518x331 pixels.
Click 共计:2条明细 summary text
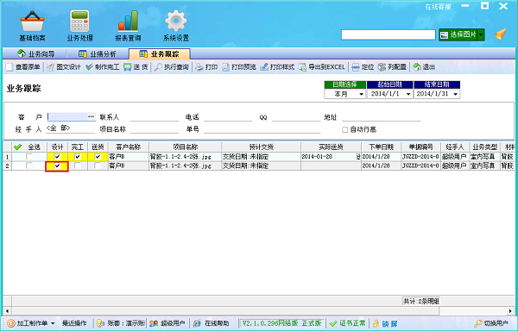pos(421,301)
